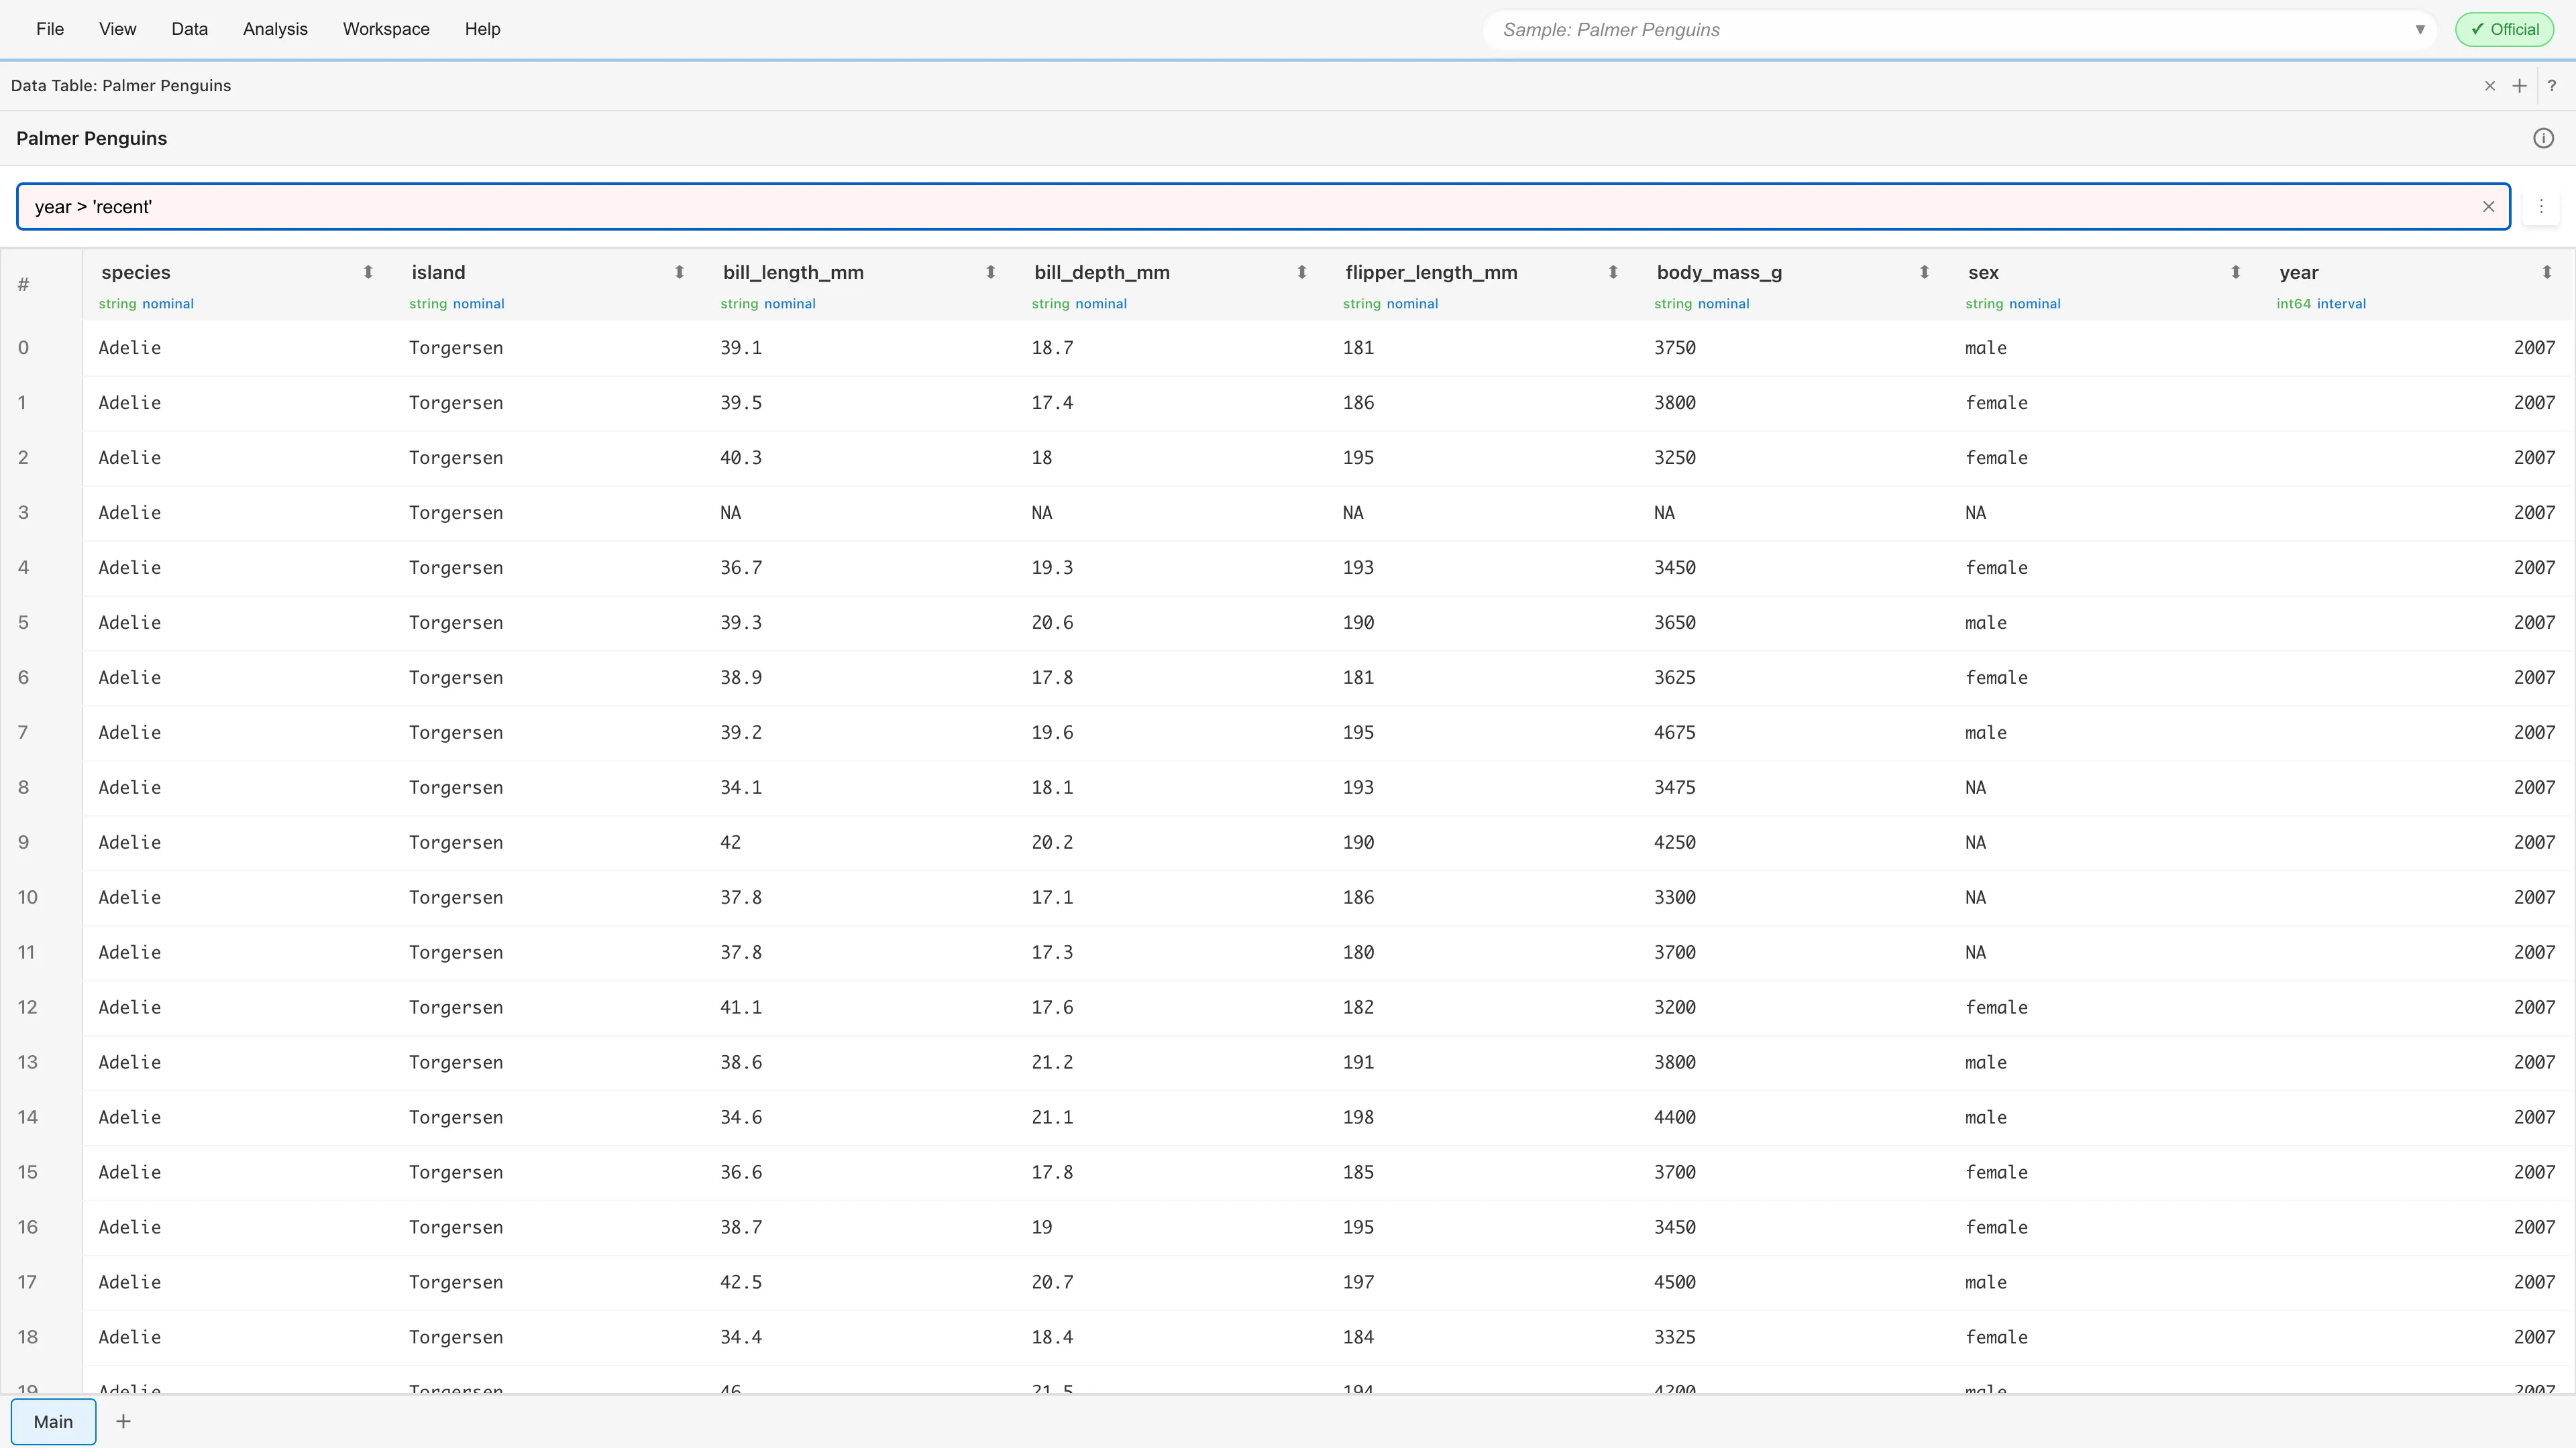The height and width of the screenshot is (1448, 2576).
Task: Click Data Table: Palmer Penguins title
Action: tap(121, 86)
